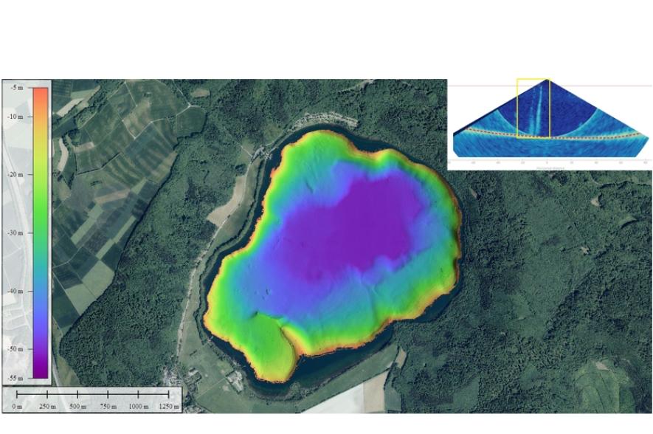Click the "-40 m" depth legend label
The image size is (653, 434).
pyautogui.click(x=15, y=291)
